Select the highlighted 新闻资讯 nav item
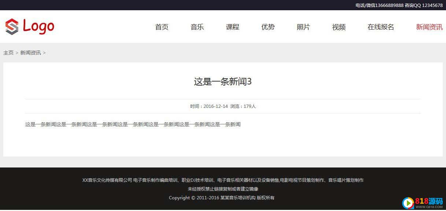Screen dimensions: 446x211 (429, 27)
